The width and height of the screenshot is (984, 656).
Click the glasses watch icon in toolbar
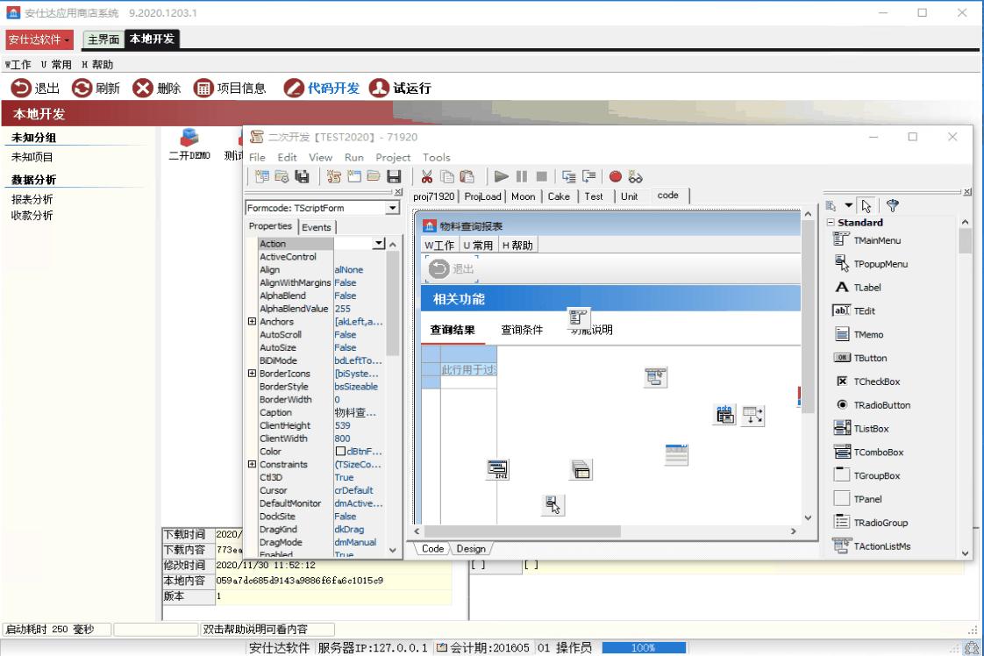click(x=635, y=176)
